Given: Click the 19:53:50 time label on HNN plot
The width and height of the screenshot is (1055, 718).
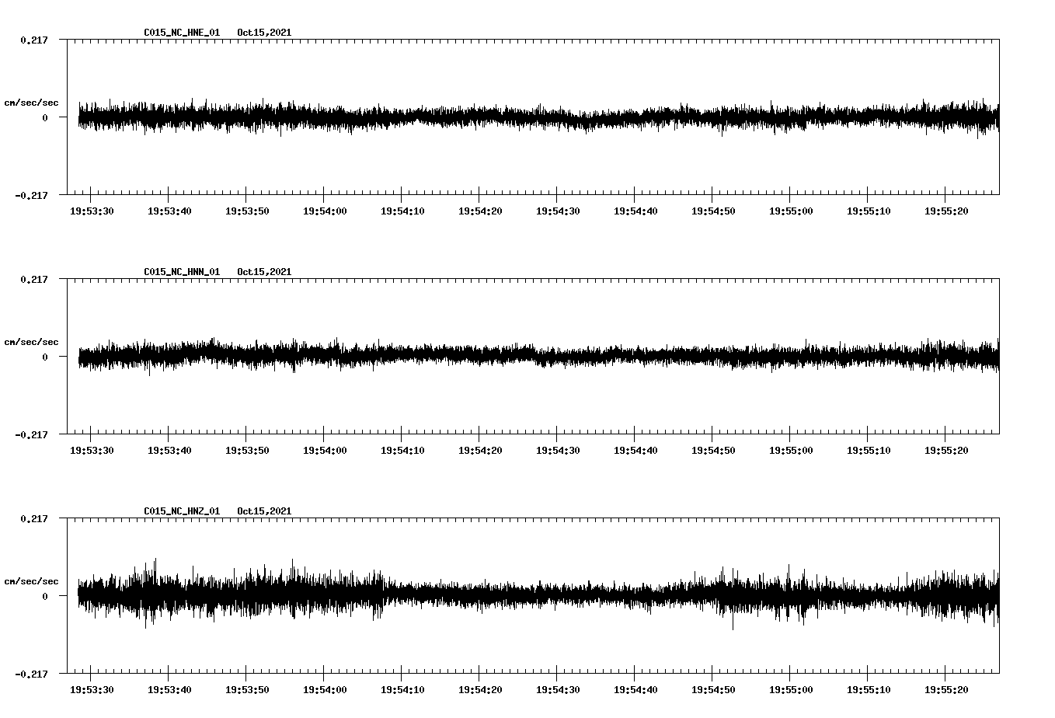Looking at the screenshot, I should (x=247, y=450).
